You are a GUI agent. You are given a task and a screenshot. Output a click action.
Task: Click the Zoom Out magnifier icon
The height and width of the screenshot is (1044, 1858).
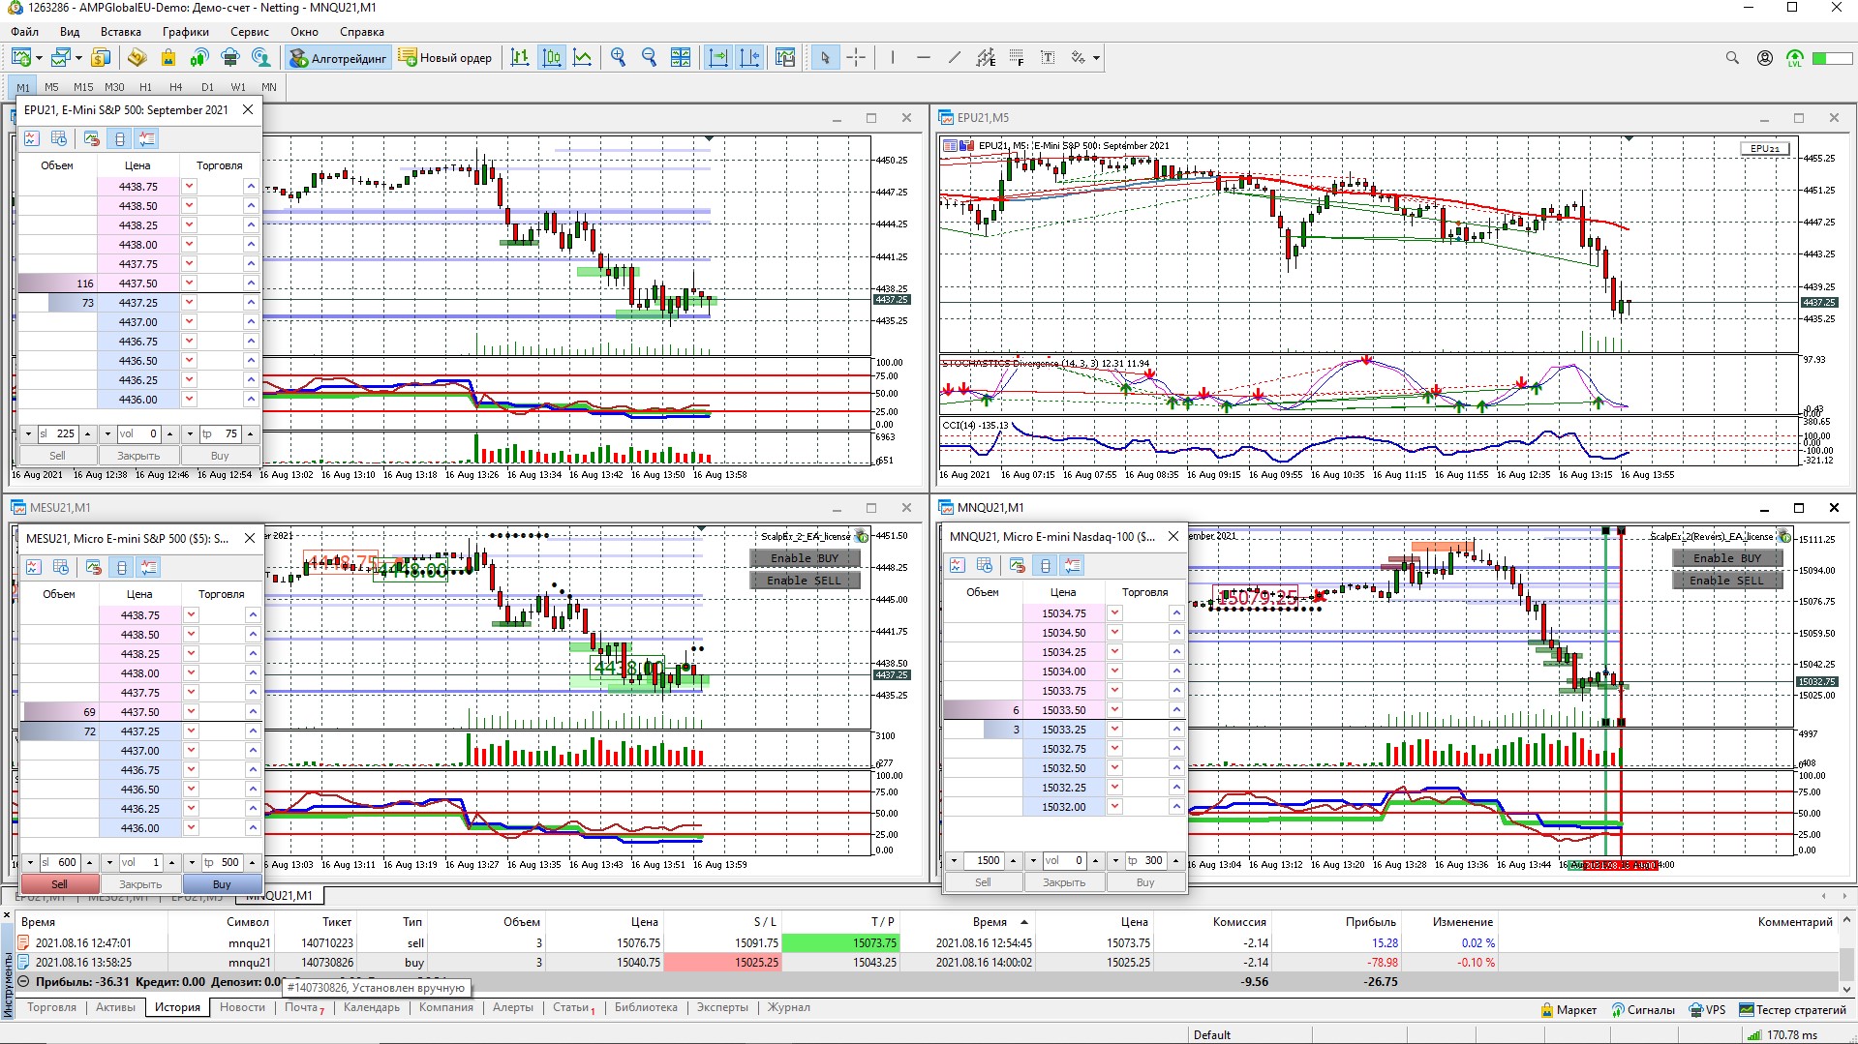(649, 58)
